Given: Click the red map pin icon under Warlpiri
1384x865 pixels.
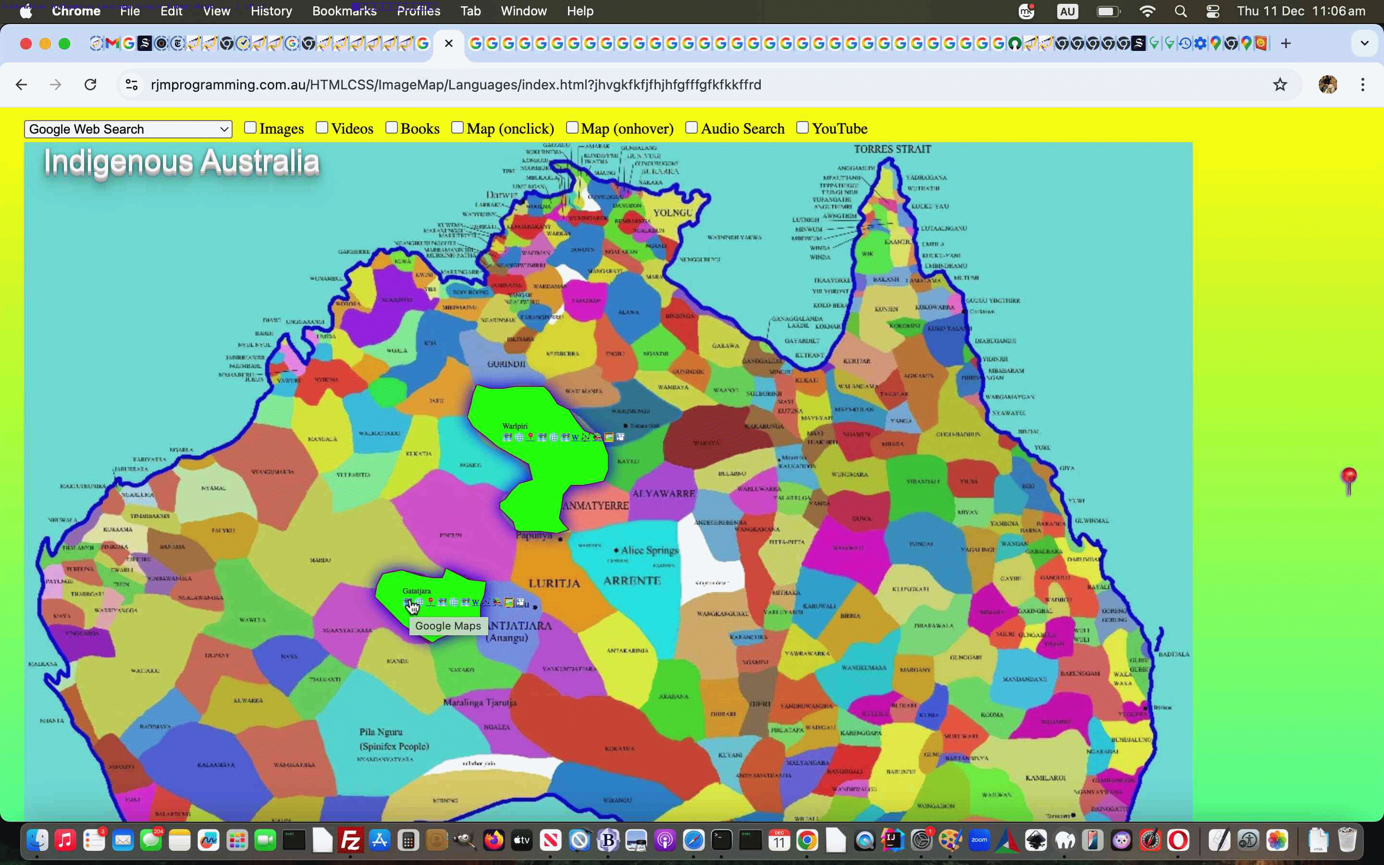Looking at the screenshot, I should click(x=531, y=436).
